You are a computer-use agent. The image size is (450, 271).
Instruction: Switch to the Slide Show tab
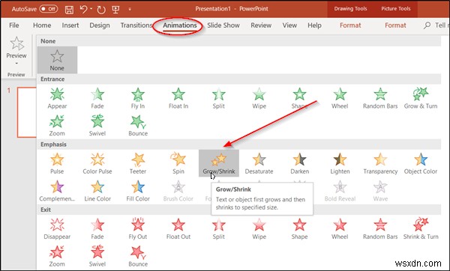[x=223, y=25]
